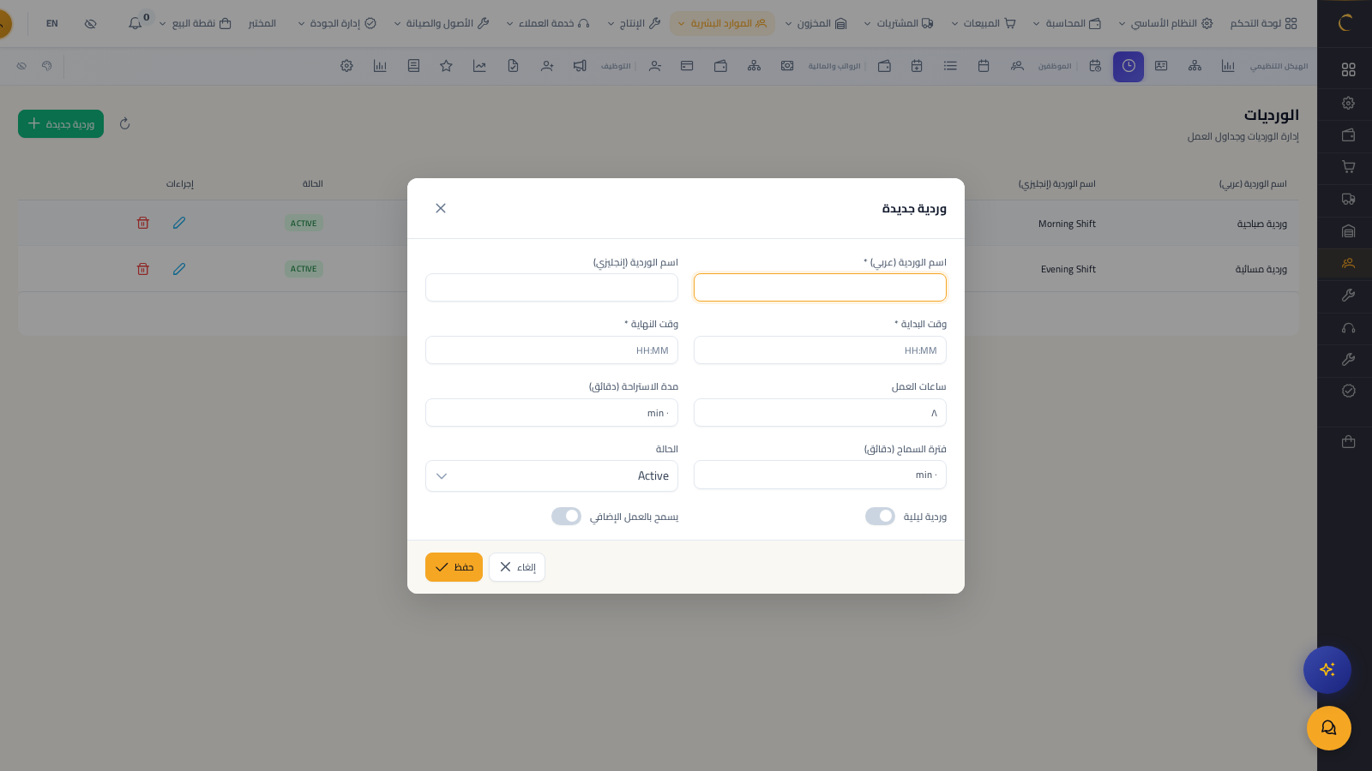The height and width of the screenshot is (771, 1372).
Task: Expand the Human Resources (الموارد البشرية) menu
Action: click(x=721, y=23)
